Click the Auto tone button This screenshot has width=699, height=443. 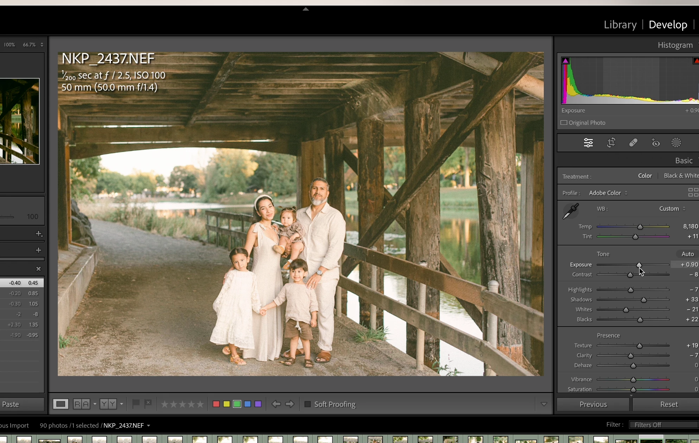(687, 254)
